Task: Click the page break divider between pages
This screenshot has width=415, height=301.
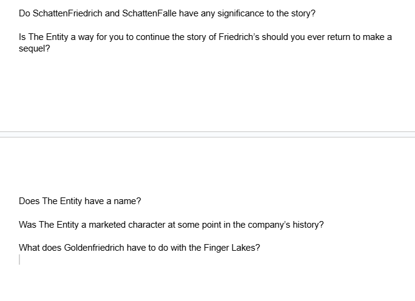Action: tap(207, 134)
